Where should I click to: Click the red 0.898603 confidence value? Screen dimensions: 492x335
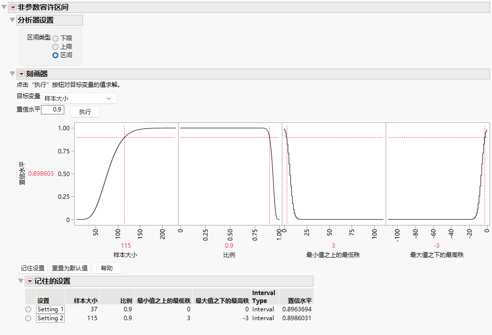click(41, 174)
